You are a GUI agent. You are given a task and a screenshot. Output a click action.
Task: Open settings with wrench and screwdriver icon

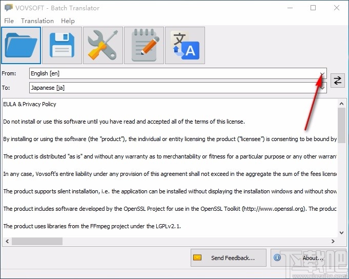click(103, 46)
